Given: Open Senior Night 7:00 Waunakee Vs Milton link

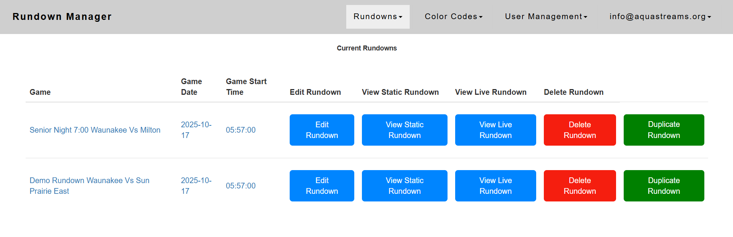Looking at the screenshot, I should [95, 130].
